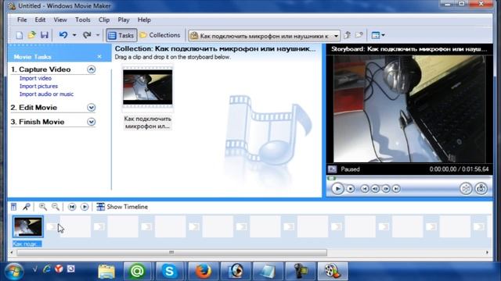Switch to Show Timeline view
The width and height of the screenshot is (501, 281).
122,207
